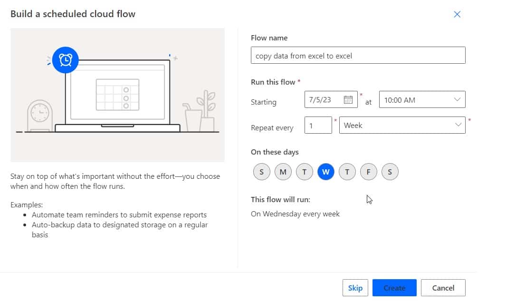Viewport: 506px width, 302px height.
Task: Toggle Saturday day button
Action: tap(390, 172)
